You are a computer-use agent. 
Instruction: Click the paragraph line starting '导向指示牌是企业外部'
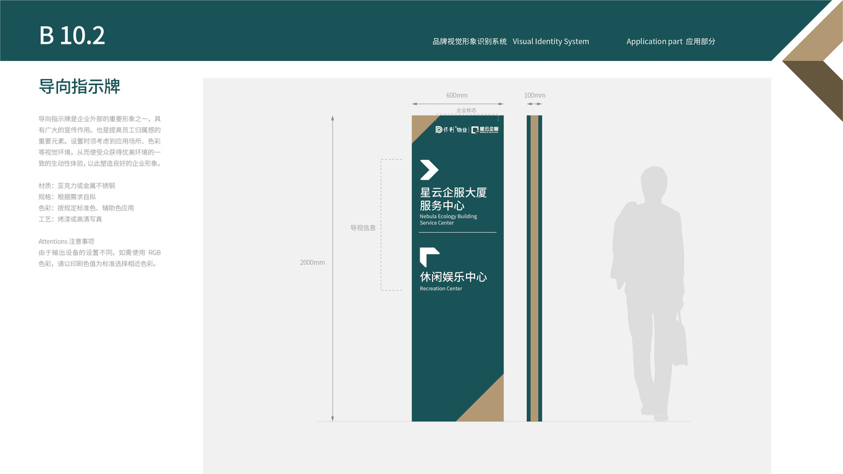click(x=100, y=118)
